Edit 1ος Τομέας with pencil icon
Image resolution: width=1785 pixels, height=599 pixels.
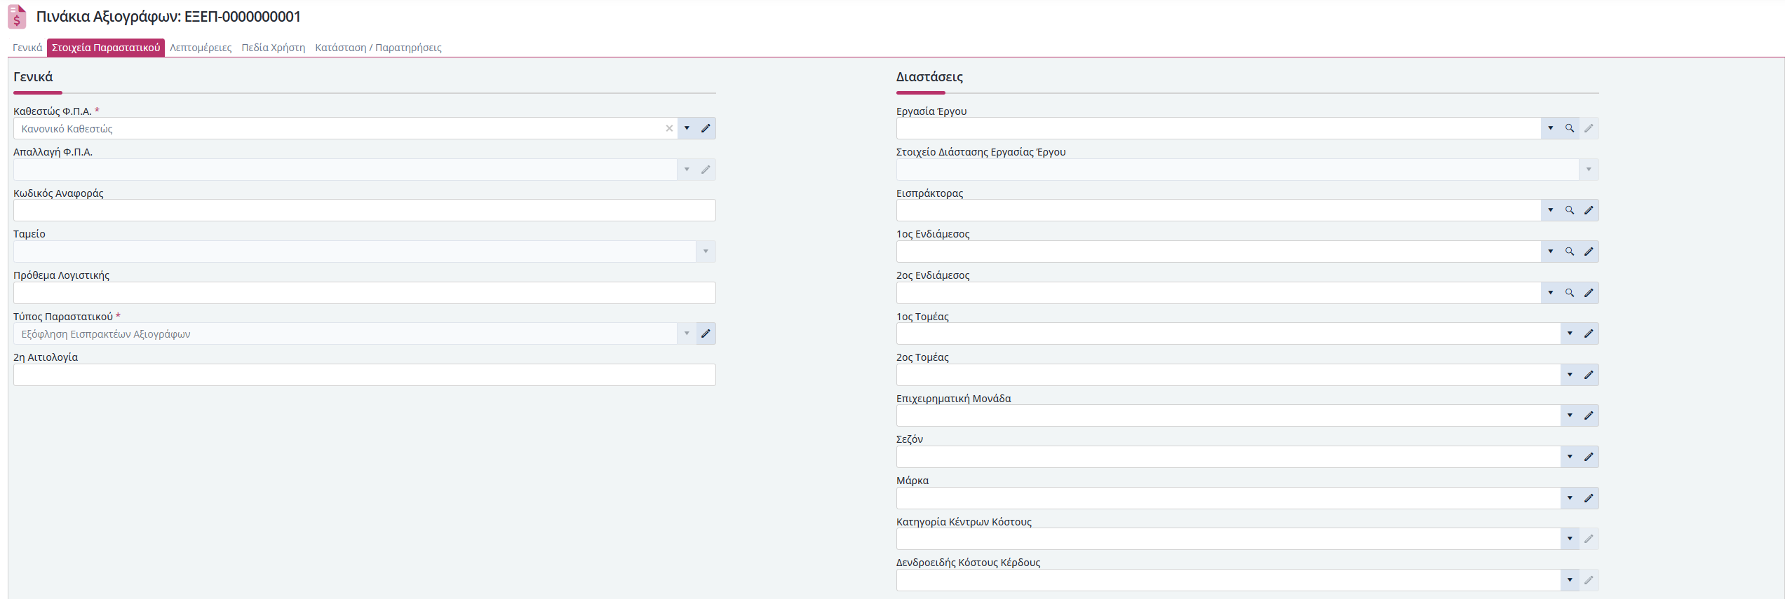(x=1589, y=333)
